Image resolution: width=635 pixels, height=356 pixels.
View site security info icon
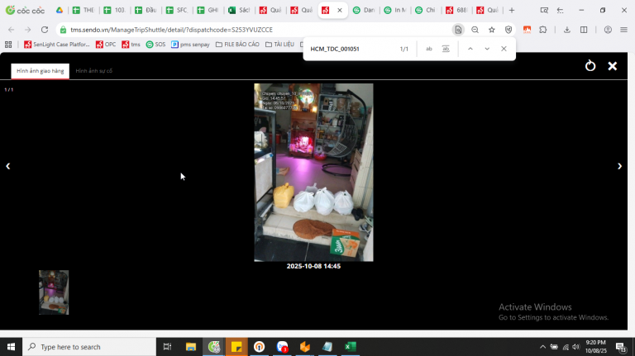[63, 30]
